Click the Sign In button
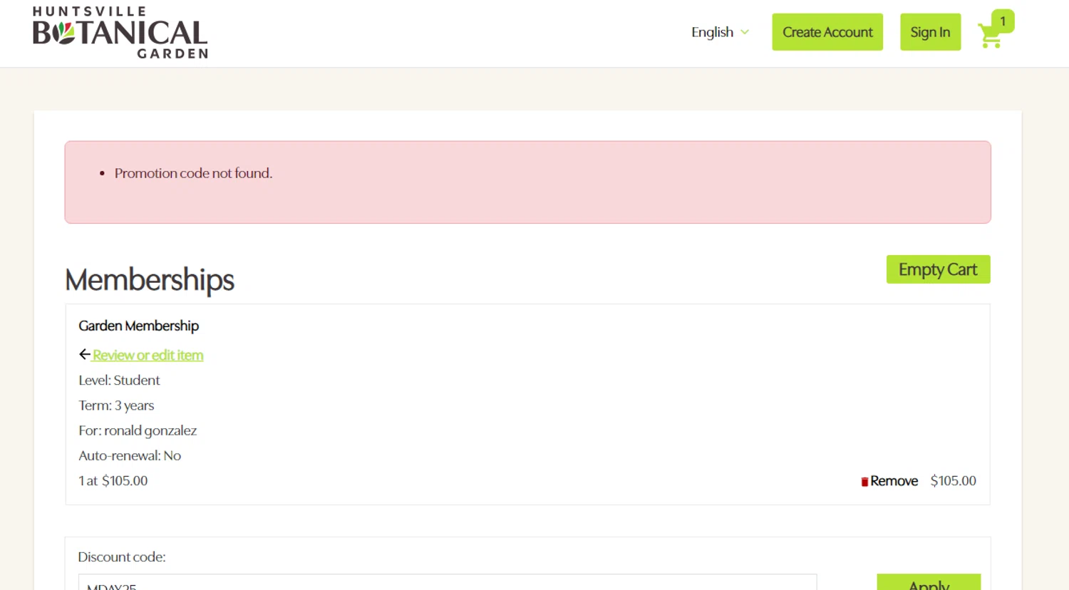The image size is (1069, 590). click(930, 32)
